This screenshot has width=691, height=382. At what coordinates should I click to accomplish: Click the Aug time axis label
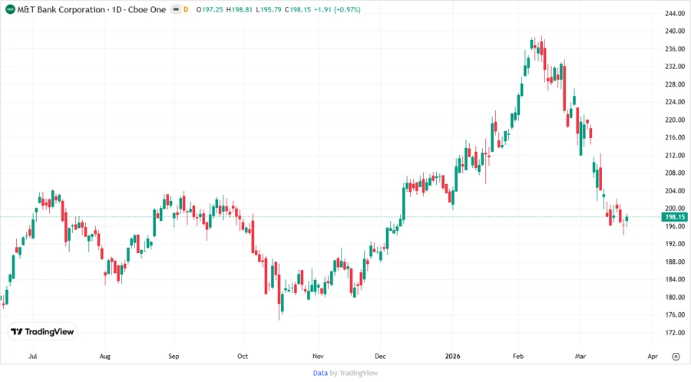click(x=105, y=356)
